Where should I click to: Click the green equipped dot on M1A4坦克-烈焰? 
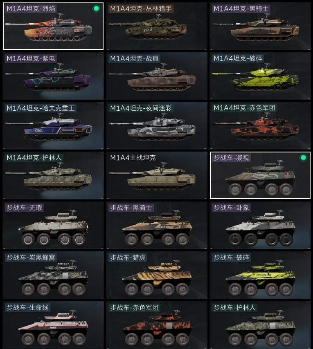click(x=96, y=9)
